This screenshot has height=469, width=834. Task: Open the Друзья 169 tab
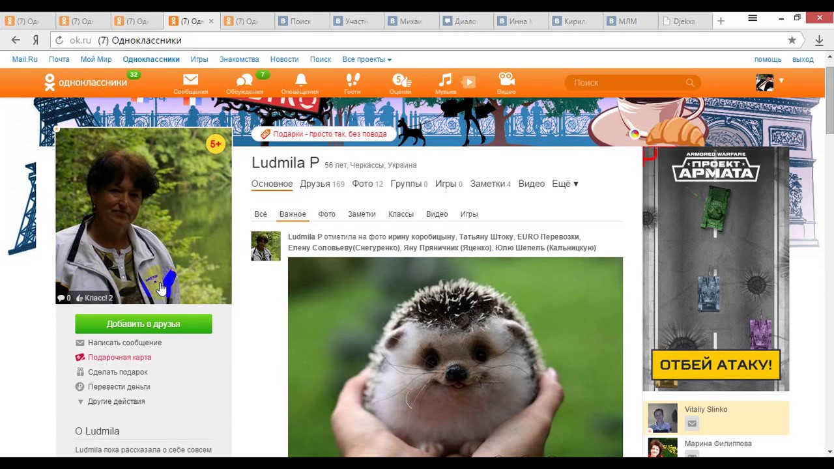(322, 184)
